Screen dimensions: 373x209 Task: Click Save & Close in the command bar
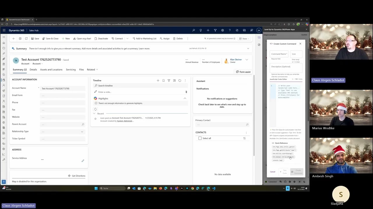(50, 39)
